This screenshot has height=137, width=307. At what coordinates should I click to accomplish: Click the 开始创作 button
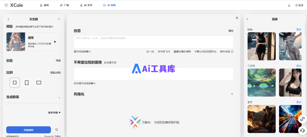point(29,130)
